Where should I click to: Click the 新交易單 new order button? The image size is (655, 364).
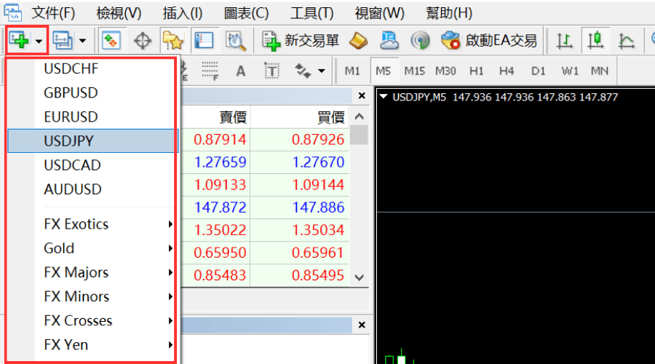pos(301,41)
